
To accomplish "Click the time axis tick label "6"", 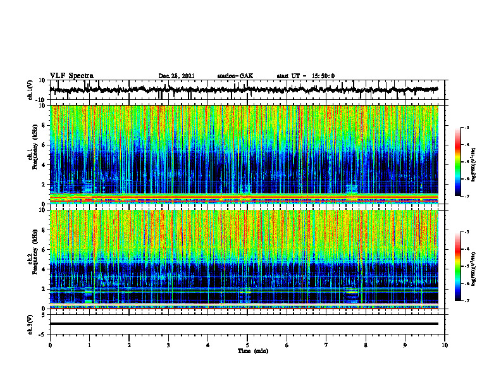I will [287, 345].
